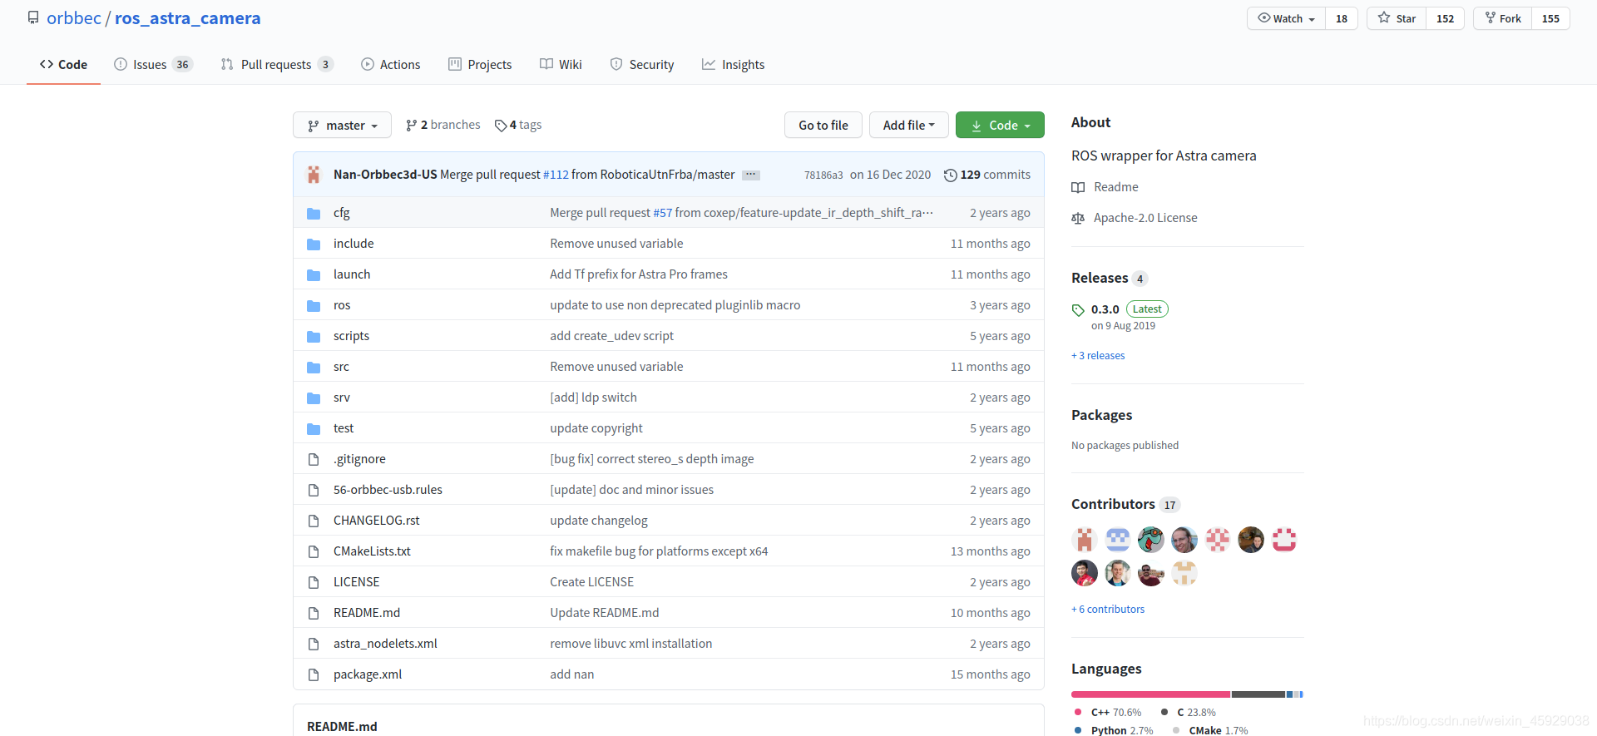Open the orbbec owner link
Image resolution: width=1597 pixels, height=736 pixels.
[x=74, y=18]
